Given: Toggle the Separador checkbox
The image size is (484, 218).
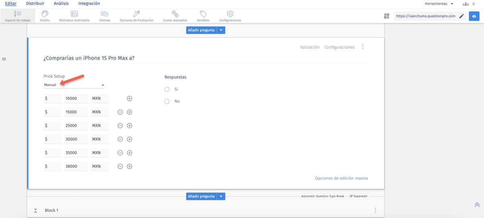Looking at the screenshot, I should [351, 196].
